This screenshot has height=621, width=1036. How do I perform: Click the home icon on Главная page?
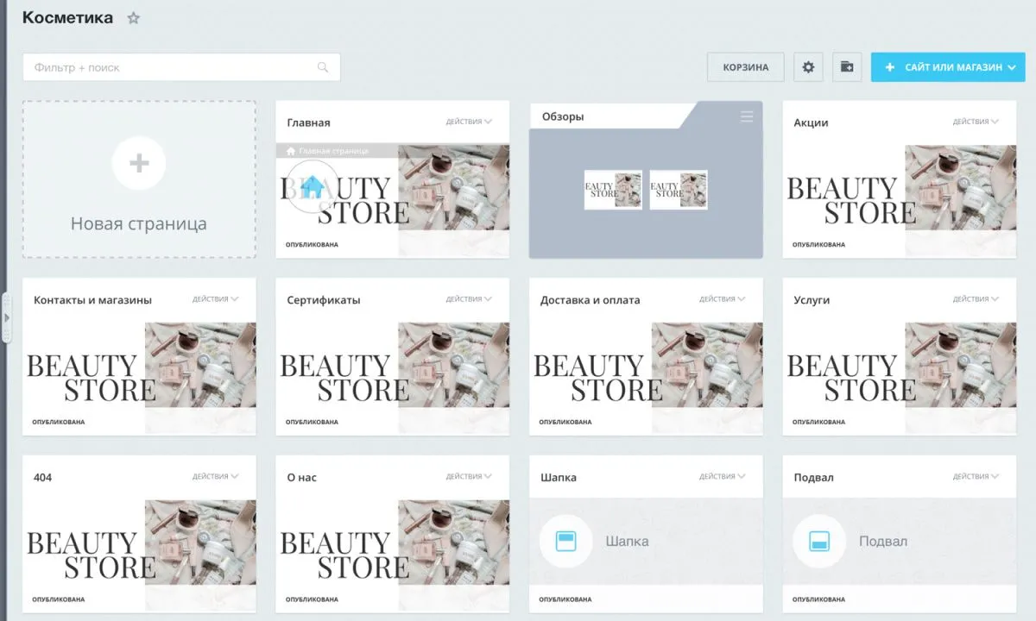pos(311,185)
